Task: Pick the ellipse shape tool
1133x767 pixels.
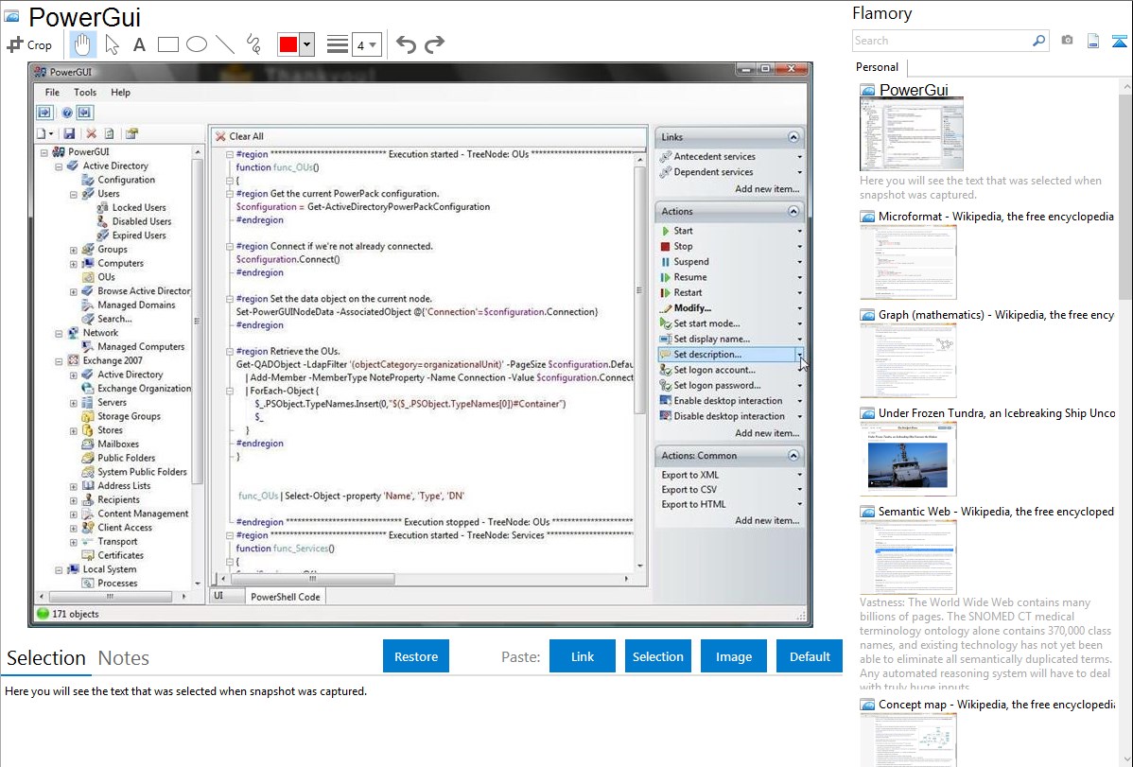Action: coord(197,44)
